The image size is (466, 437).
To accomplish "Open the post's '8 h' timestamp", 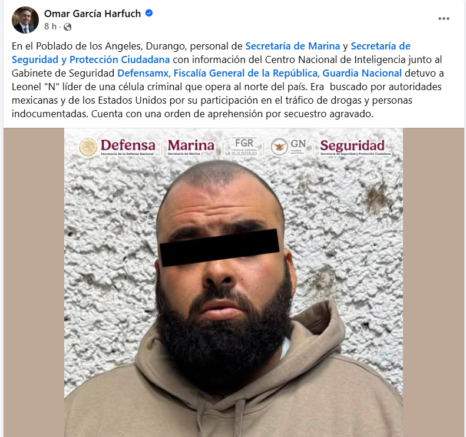I will pyautogui.click(x=50, y=27).
